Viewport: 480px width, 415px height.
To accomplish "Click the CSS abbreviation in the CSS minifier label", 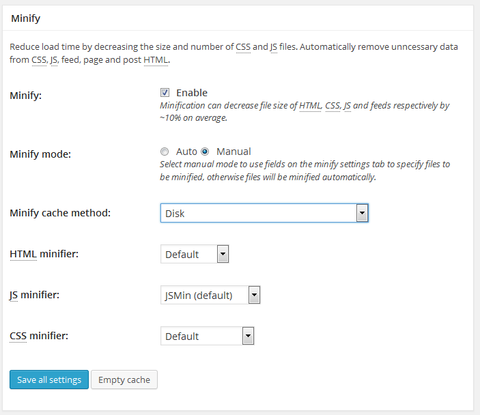I will point(18,336).
